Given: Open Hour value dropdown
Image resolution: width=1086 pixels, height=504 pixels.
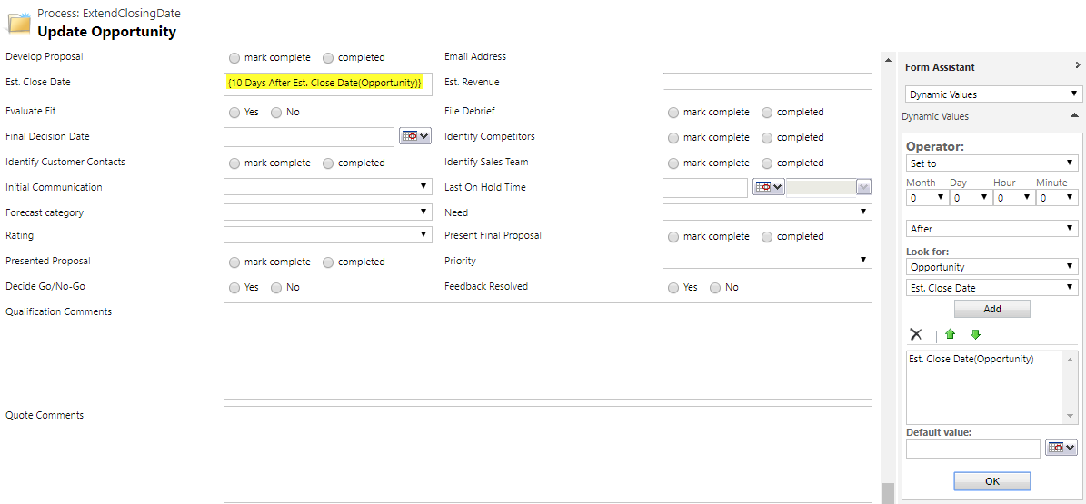Looking at the screenshot, I should pyautogui.click(x=1014, y=197).
